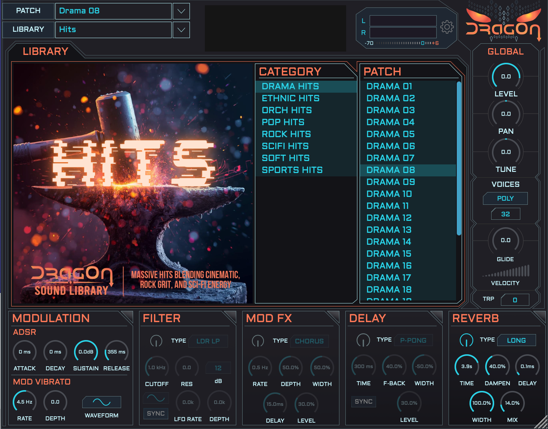Load patch DRAMA 01

click(x=408, y=86)
